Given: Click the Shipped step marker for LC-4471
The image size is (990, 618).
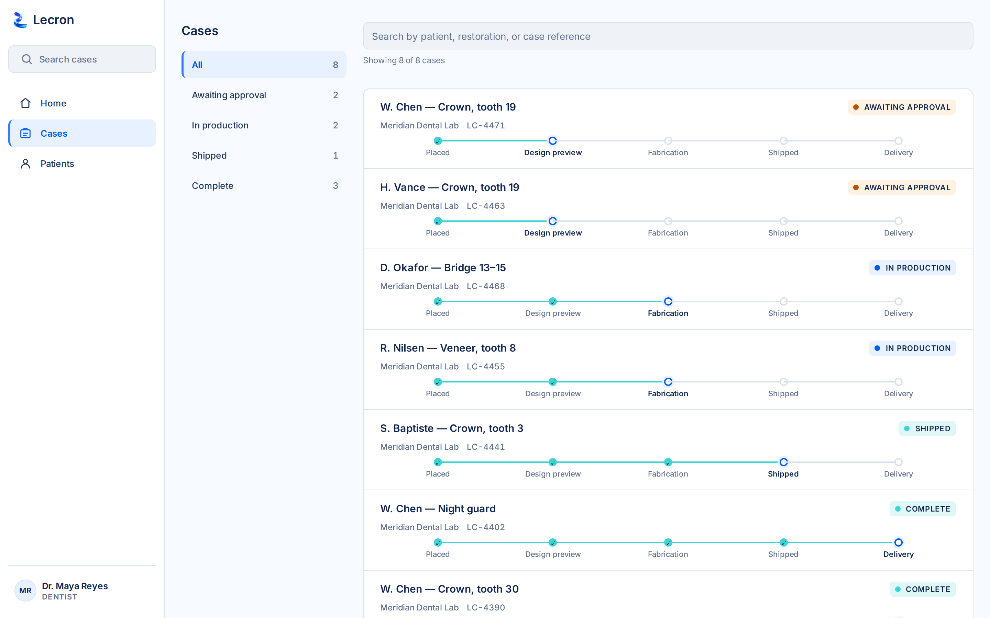Looking at the screenshot, I should click(783, 141).
